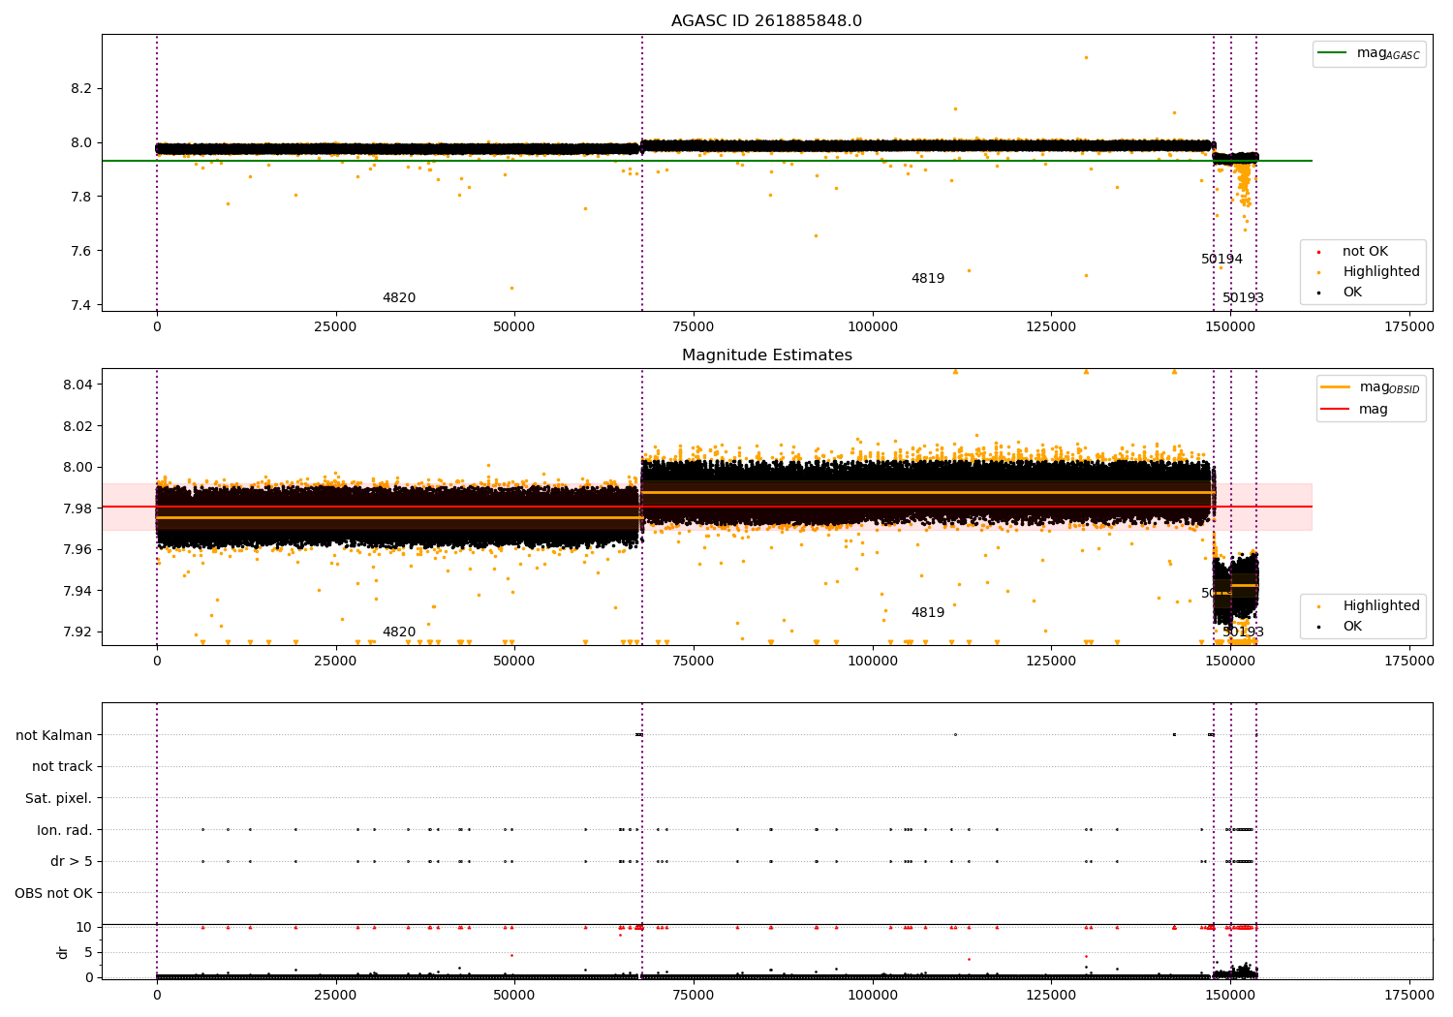Click the 'dr > 5' row label

coord(72,861)
